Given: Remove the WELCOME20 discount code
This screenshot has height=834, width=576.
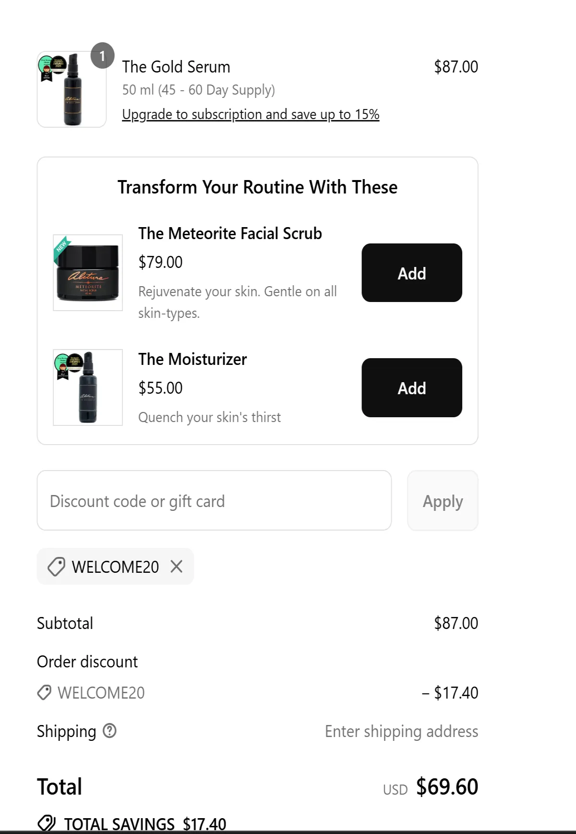Looking at the screenshot, I should point(177,567).
